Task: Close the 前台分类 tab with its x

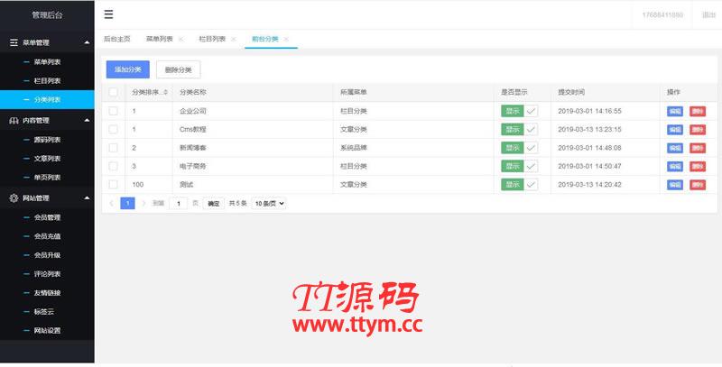Action: (x=286, y=40)
